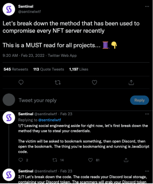Share the 1/? thread tweet
The height and width of the screenshot is (184, 153).
[x=126, y=160]
